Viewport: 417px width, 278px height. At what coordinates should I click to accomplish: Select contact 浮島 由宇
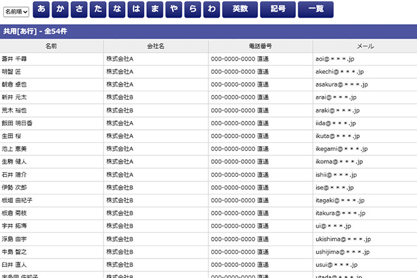pyautogui.click(x=14, y=239)
